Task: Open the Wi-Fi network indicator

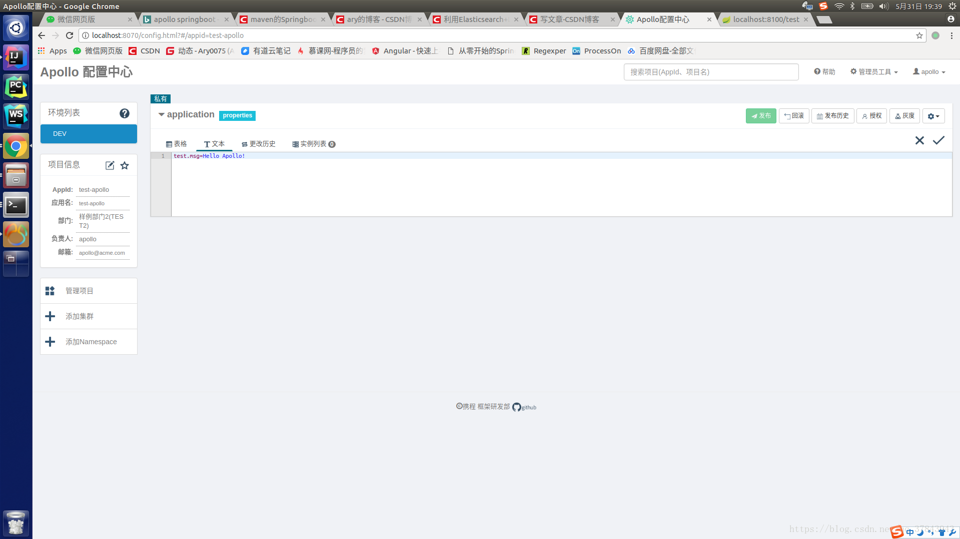Action: click(839, 6)
